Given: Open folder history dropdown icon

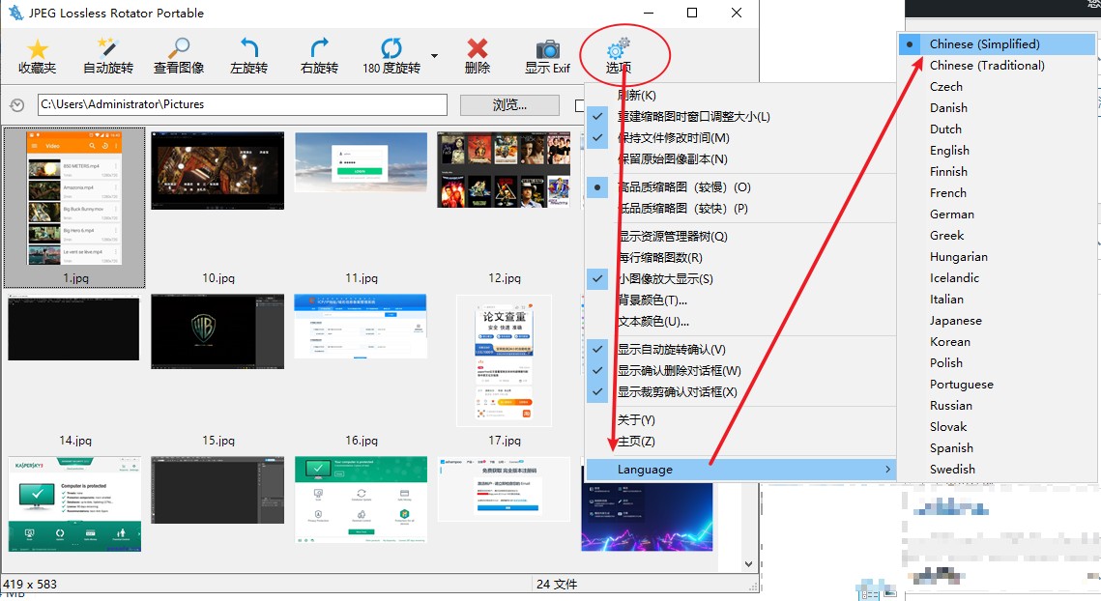Looking at the screenshot, I should 16,105.
